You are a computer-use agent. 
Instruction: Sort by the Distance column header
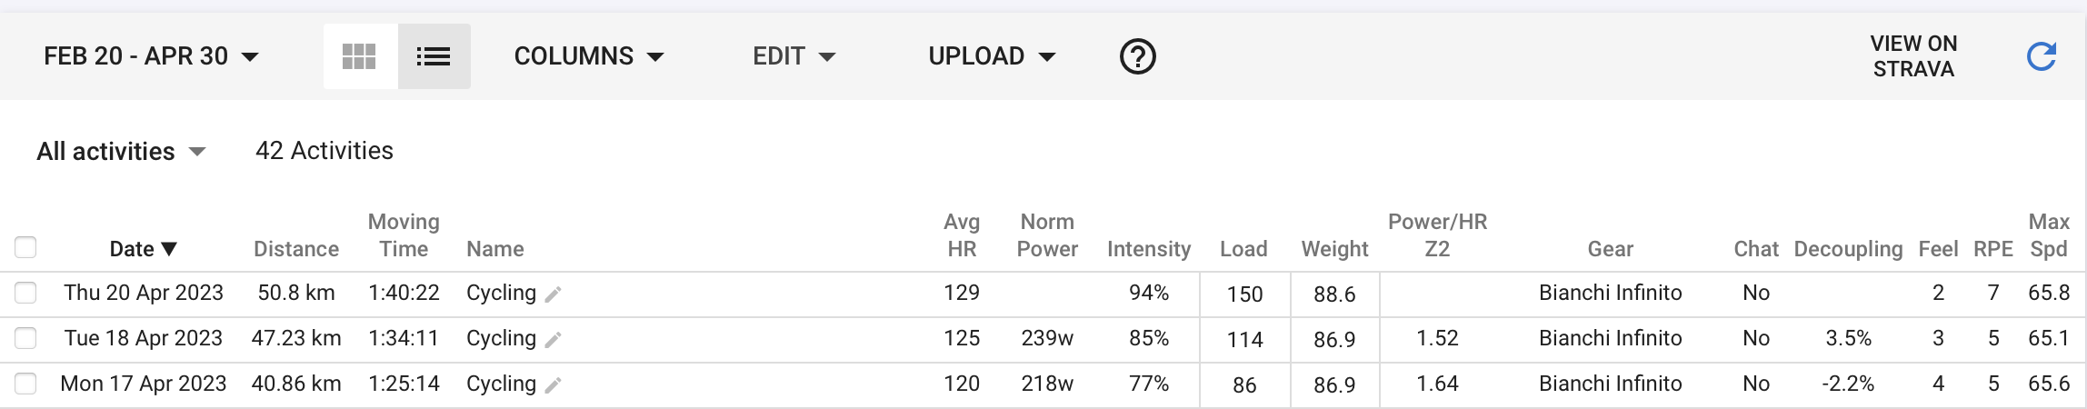[296, 249]
